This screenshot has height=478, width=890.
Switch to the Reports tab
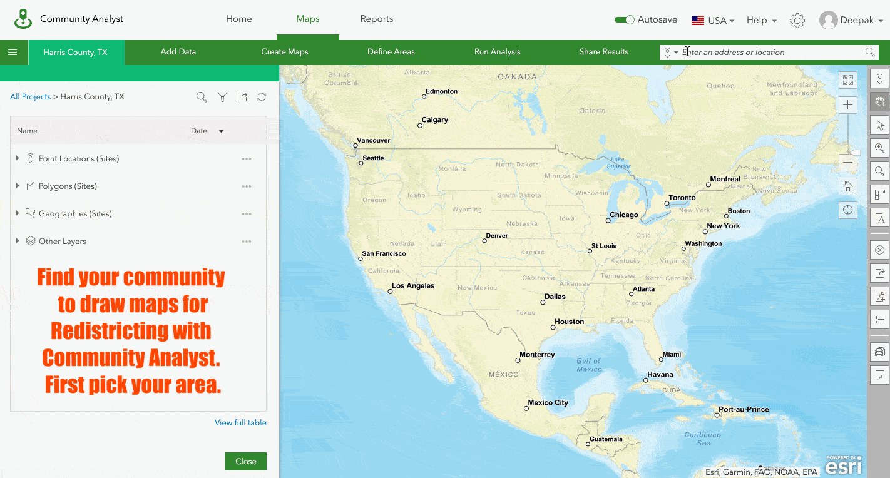coord(377,19)
